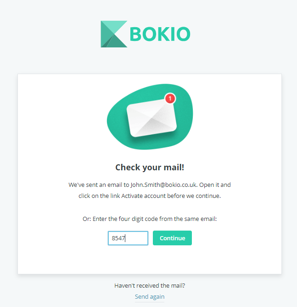The image size is (297, 307).
Task: Click the Send again link
Action: pyautogui.click(x=150, y=296)
